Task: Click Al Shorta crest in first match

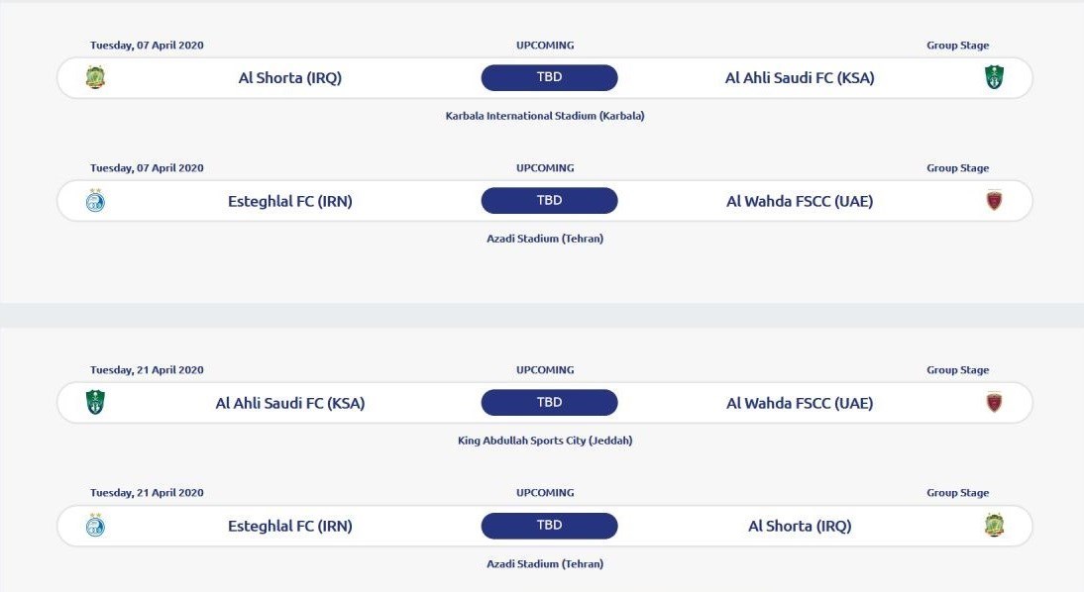Action: click(x=96, y=77)
